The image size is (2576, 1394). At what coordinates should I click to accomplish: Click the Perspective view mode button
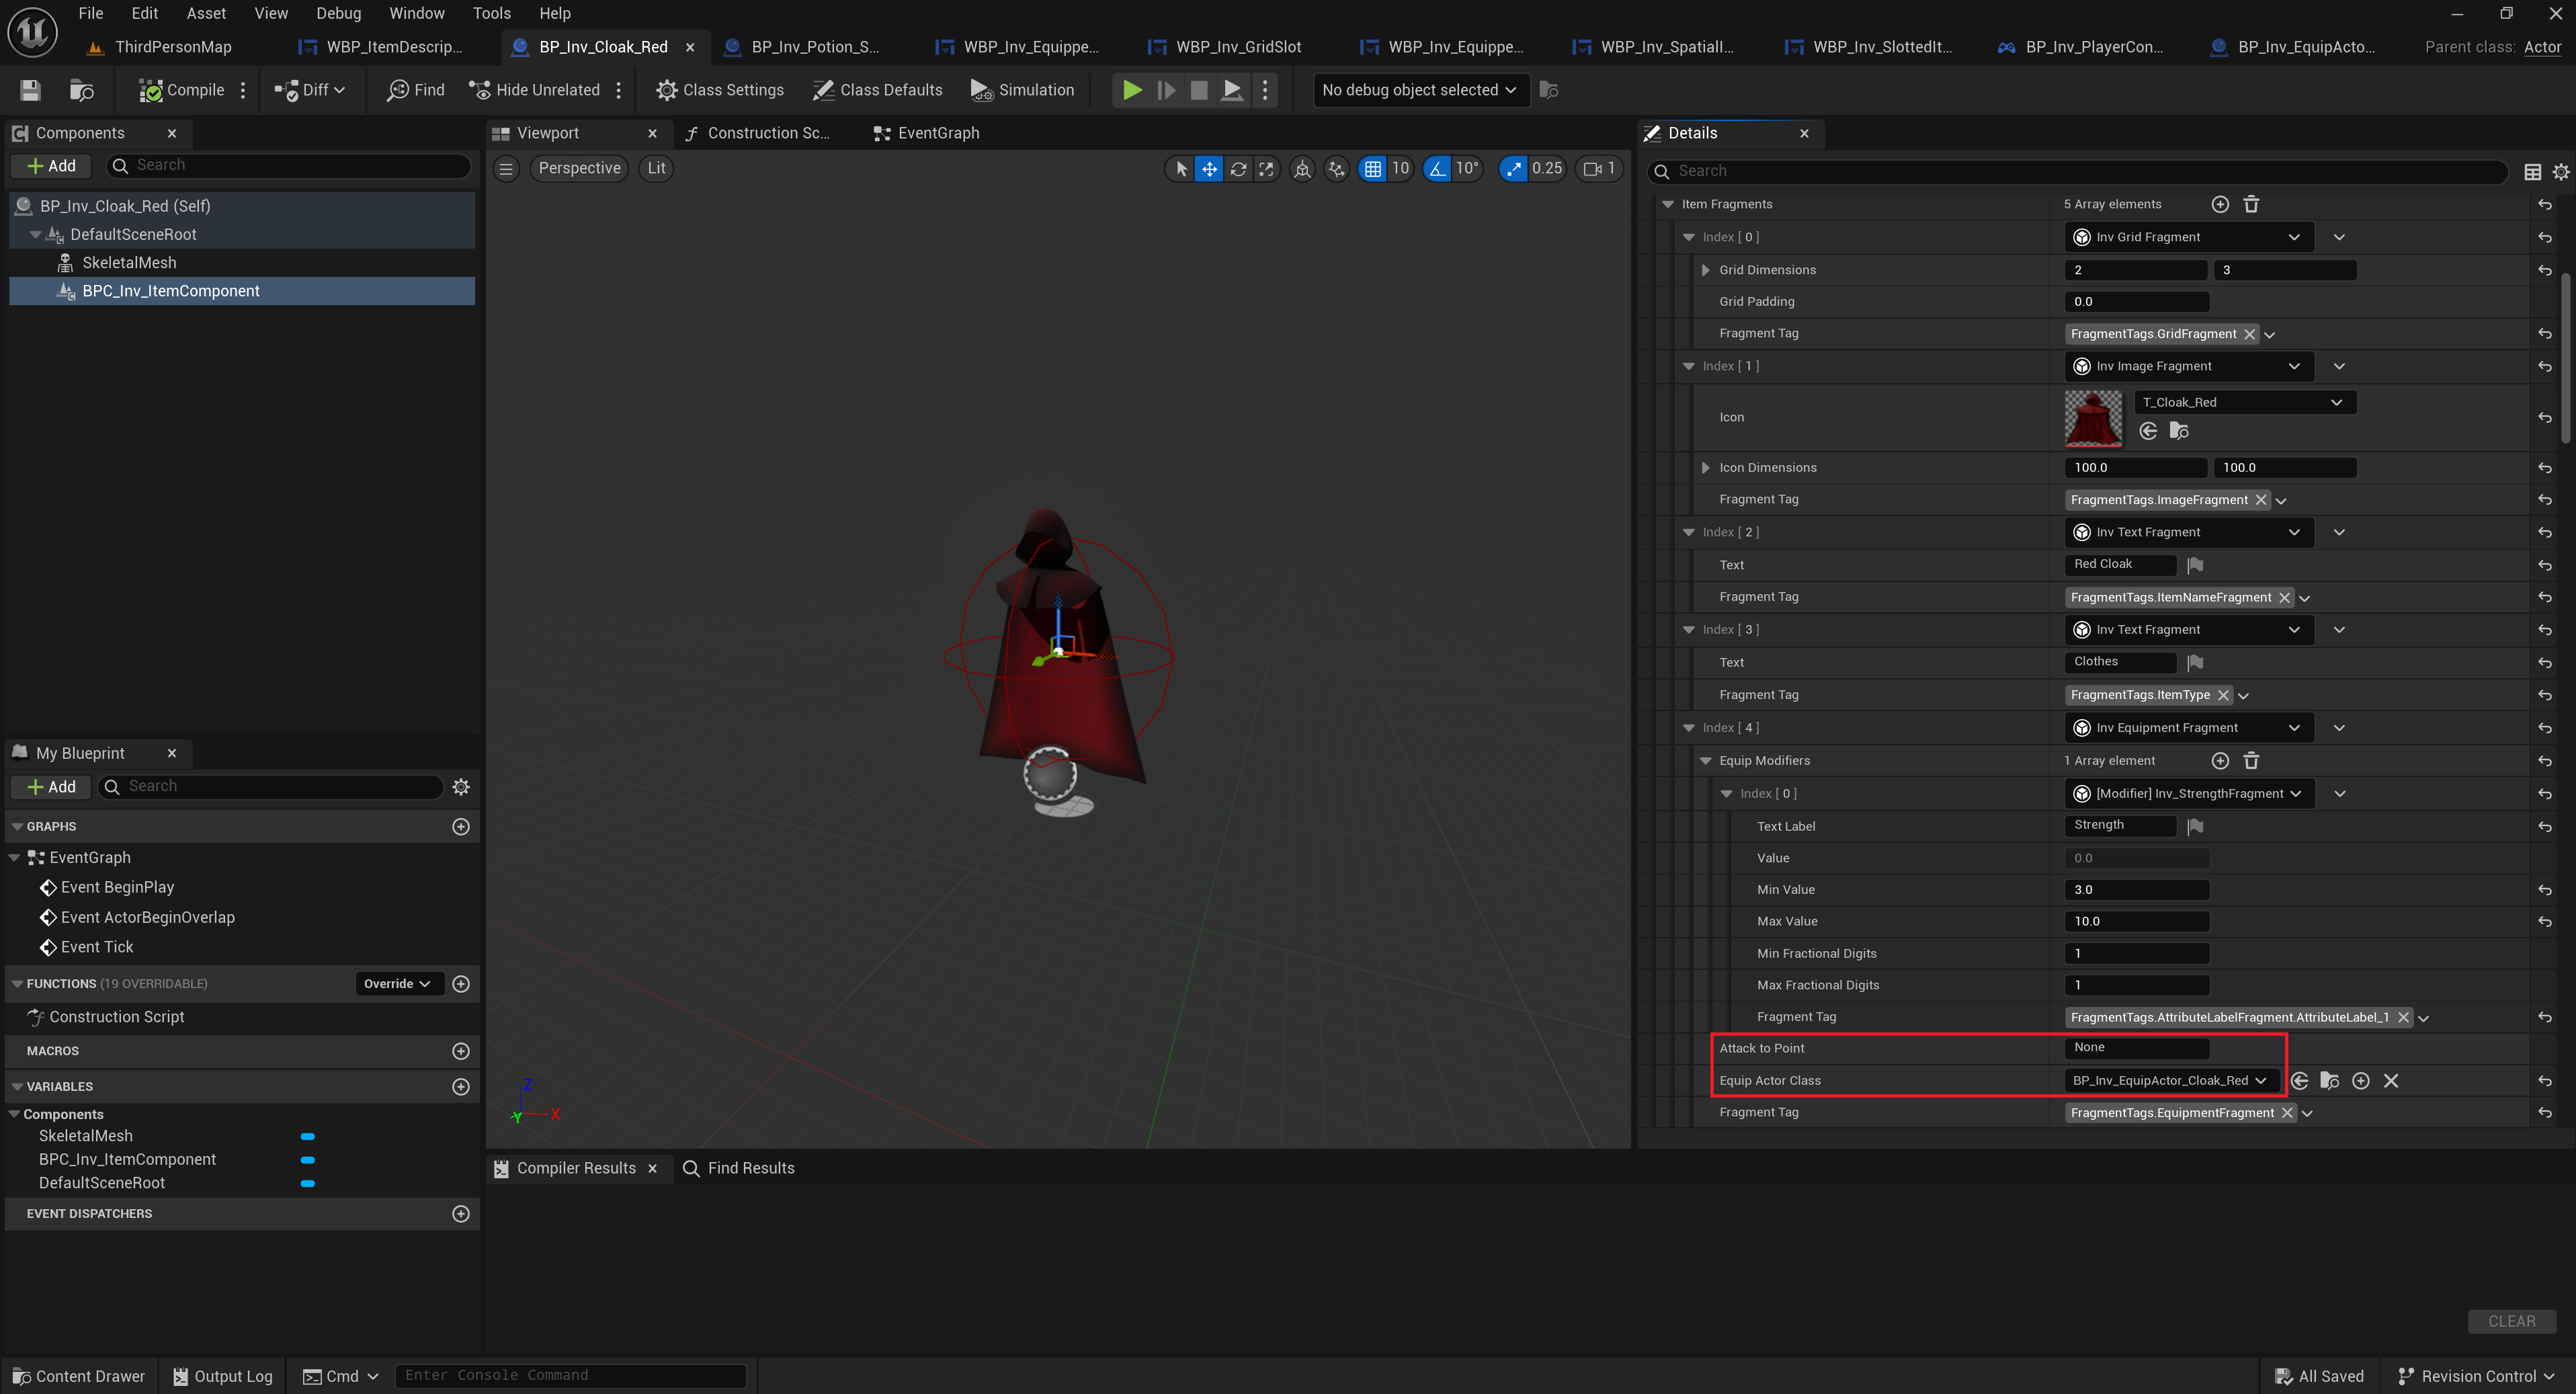click(x=578, y=168)
